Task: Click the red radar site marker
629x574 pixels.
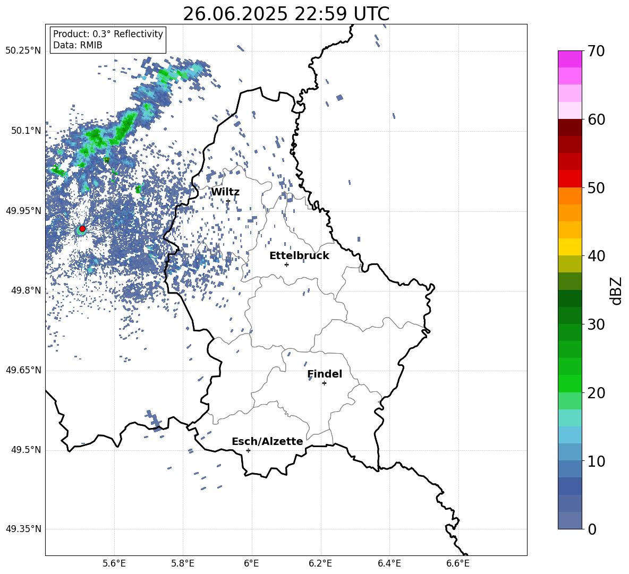Action: click(x=82, y=229)
